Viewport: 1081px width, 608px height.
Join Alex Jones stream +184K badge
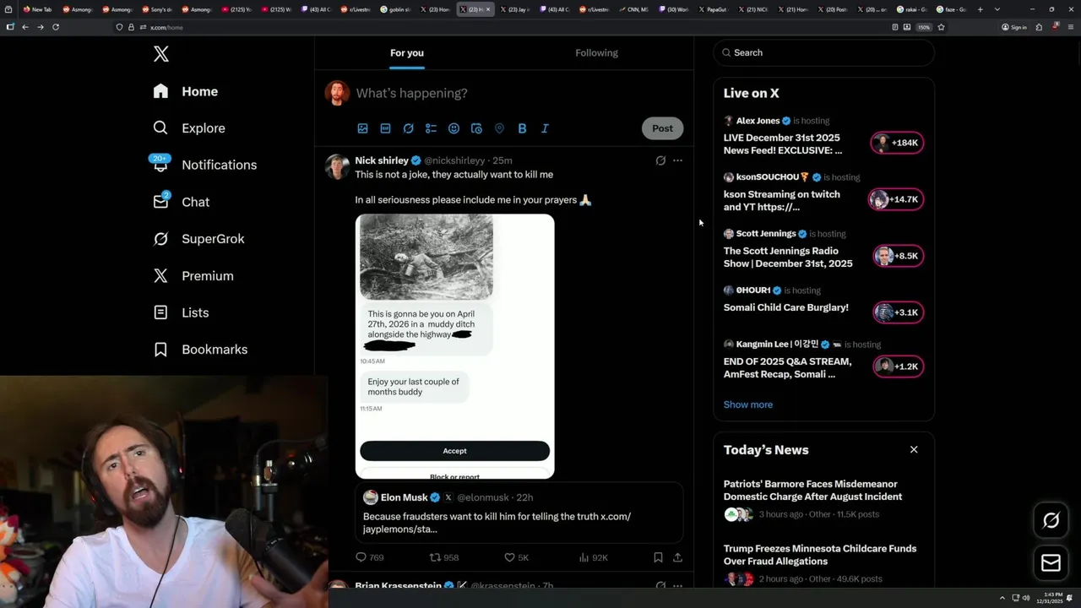click(x=898, y=143)
